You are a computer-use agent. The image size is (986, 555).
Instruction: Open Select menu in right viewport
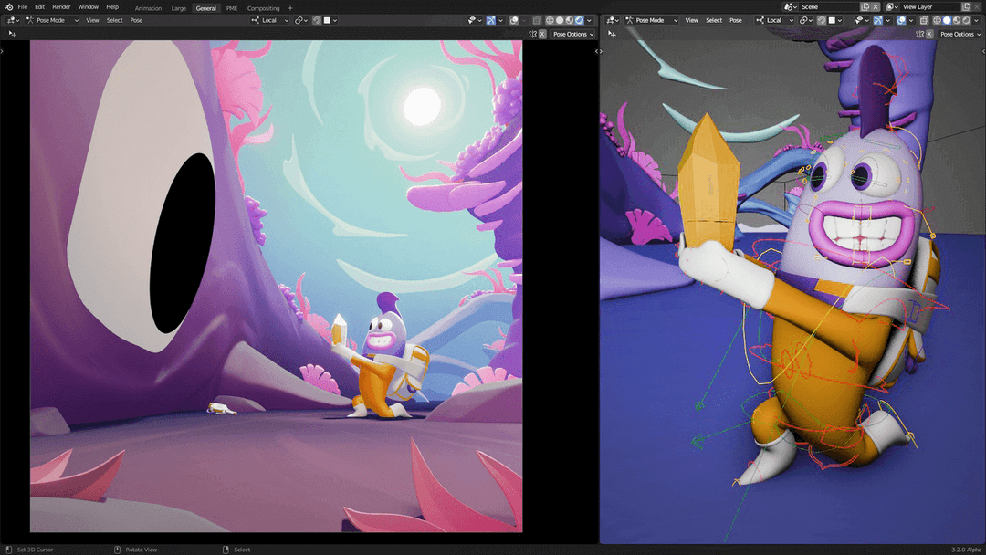714,20
